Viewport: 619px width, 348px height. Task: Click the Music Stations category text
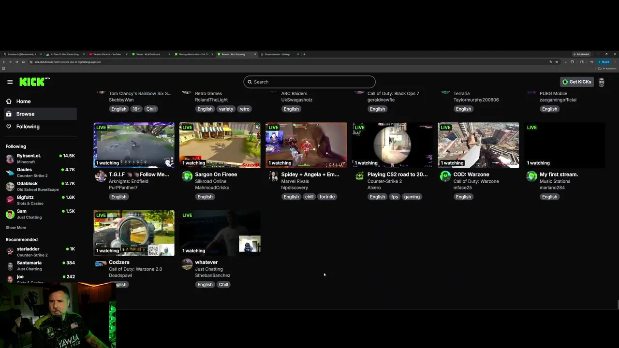coord(555,181)
